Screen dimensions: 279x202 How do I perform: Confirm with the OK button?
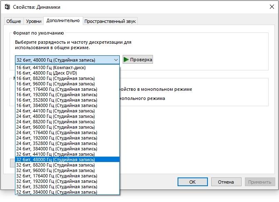pos(193,182)
